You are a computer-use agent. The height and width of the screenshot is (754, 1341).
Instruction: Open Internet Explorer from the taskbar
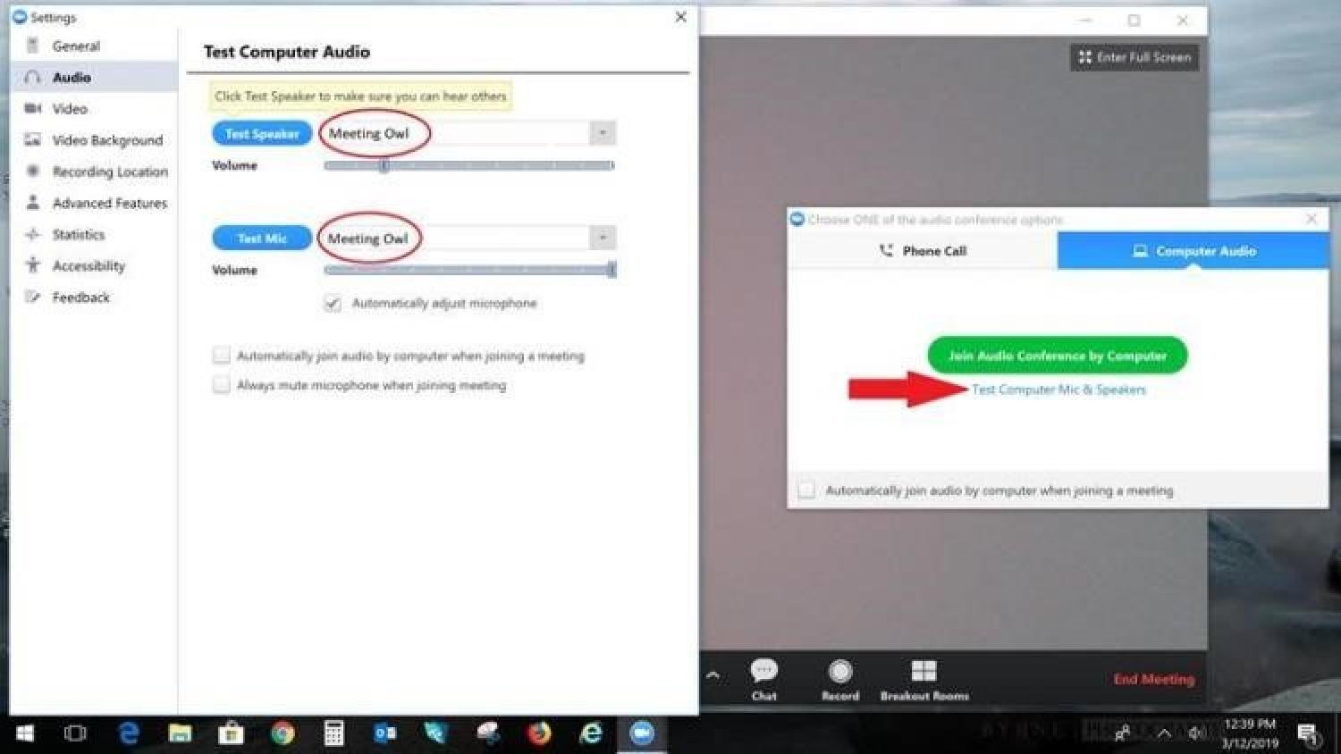(591, 733)
